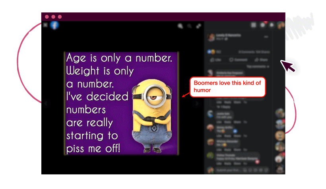326x189 pixels.
Task: Go to the previous photo
Action: [47, 103]
